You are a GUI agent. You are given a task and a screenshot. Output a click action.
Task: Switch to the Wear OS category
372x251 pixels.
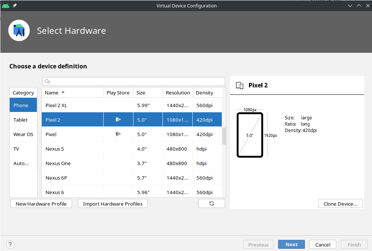coord(23,134)
